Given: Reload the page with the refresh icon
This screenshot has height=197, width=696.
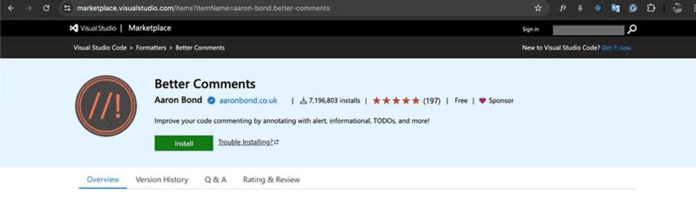Looking at the screenshot, I should click(46, 8).
